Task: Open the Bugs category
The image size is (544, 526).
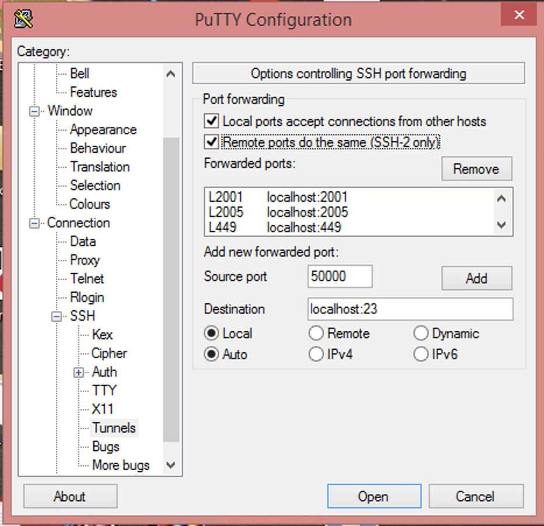Action: (106, 447)
